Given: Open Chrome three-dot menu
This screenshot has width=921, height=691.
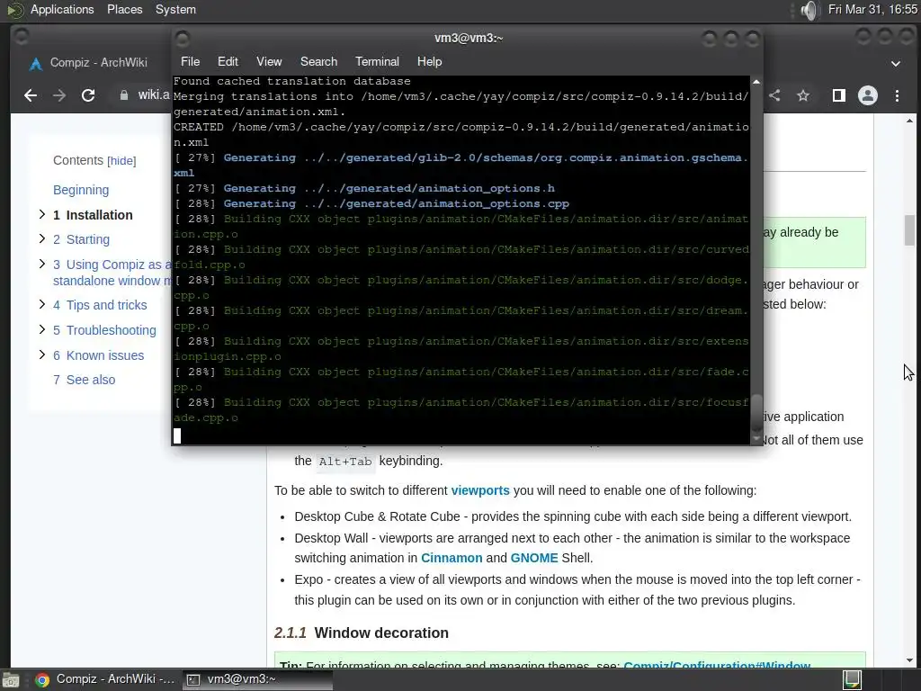Looking at the screenshot, I should coord(897,95).
